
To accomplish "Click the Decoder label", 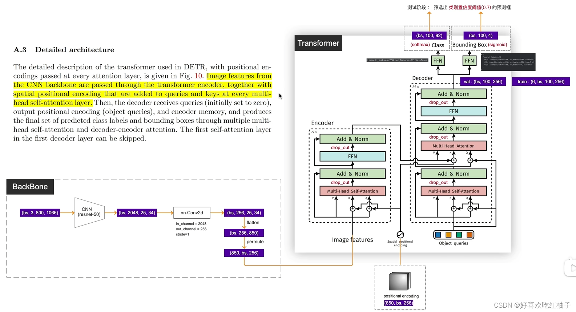I will [x=422, y=78].
